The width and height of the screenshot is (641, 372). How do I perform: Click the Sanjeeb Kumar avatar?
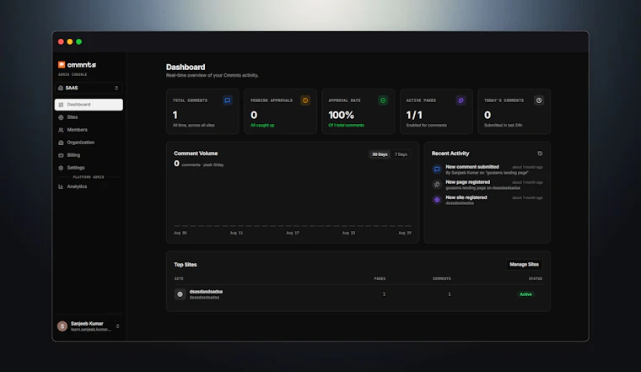coord(62,326)
